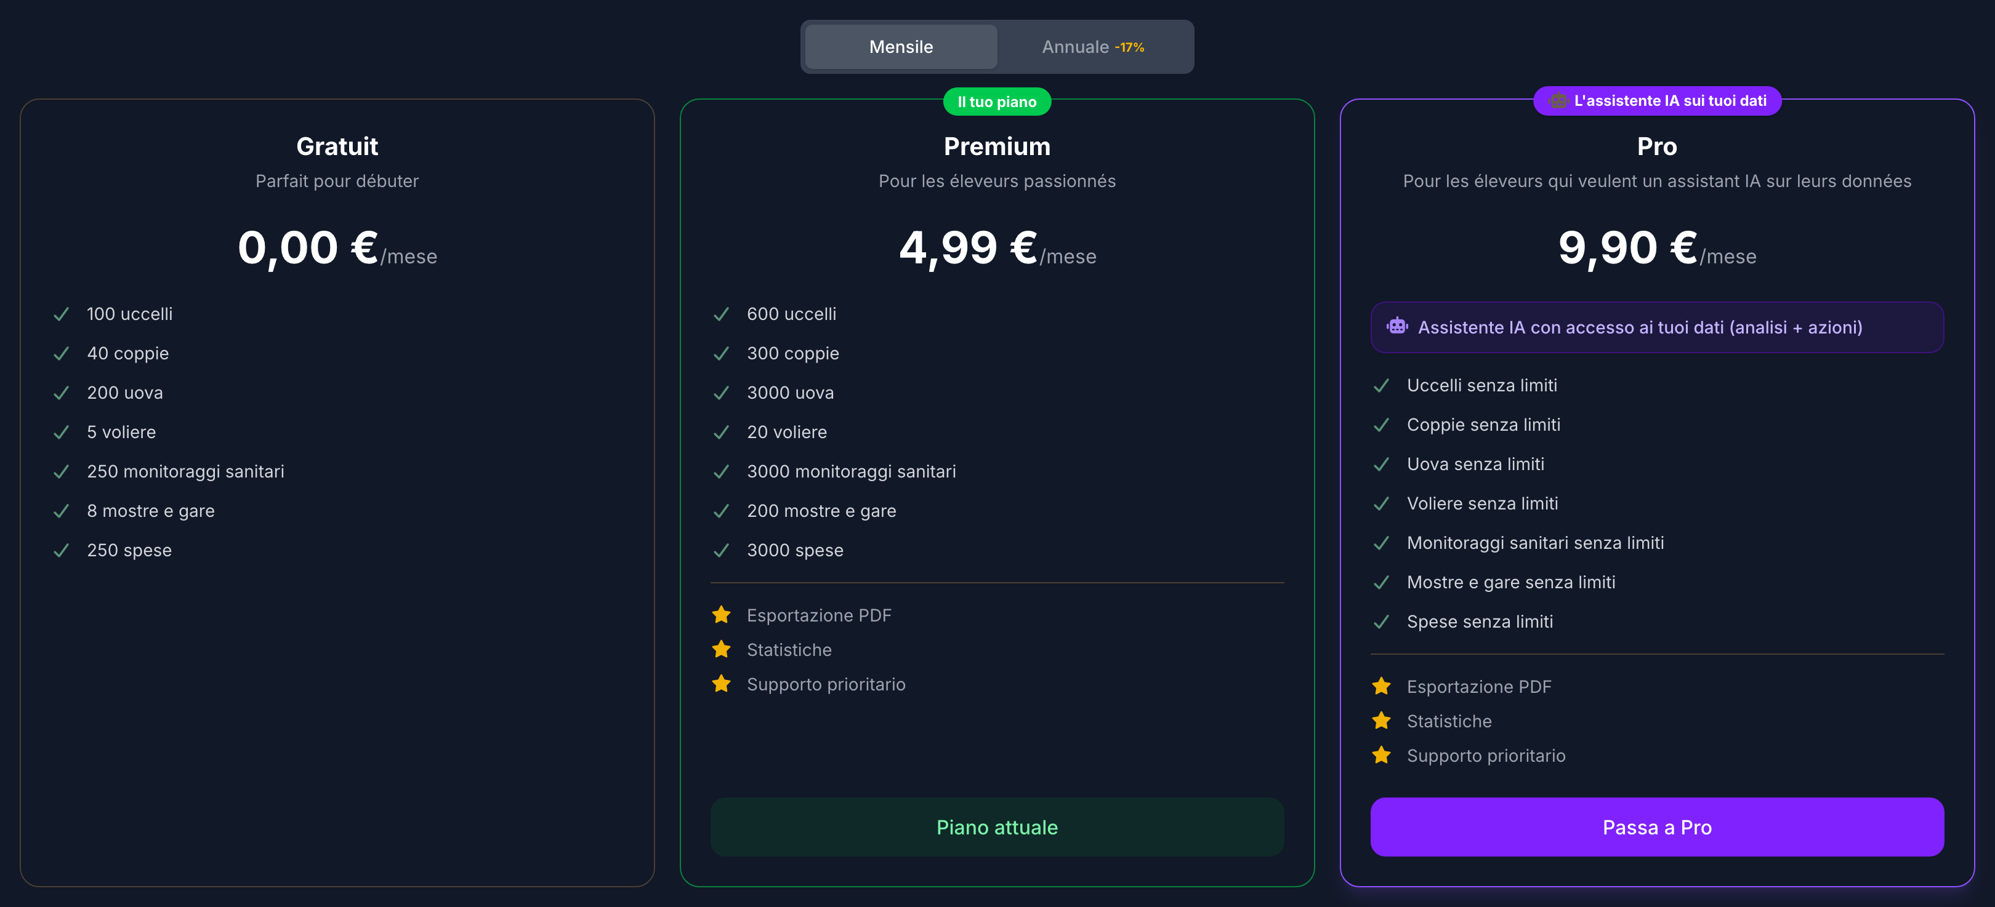Click the L'assistente IA sui tuoi dati badge
The width and height of the screenshot is (1995, 907).
coord(1656,100)
